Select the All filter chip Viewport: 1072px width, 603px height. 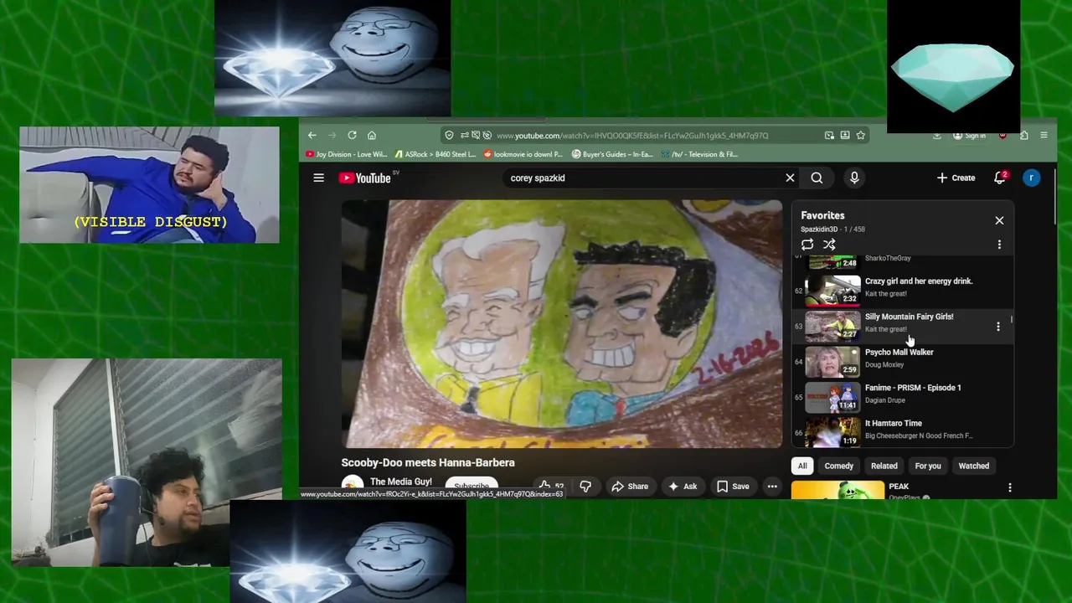coord(802,466)
